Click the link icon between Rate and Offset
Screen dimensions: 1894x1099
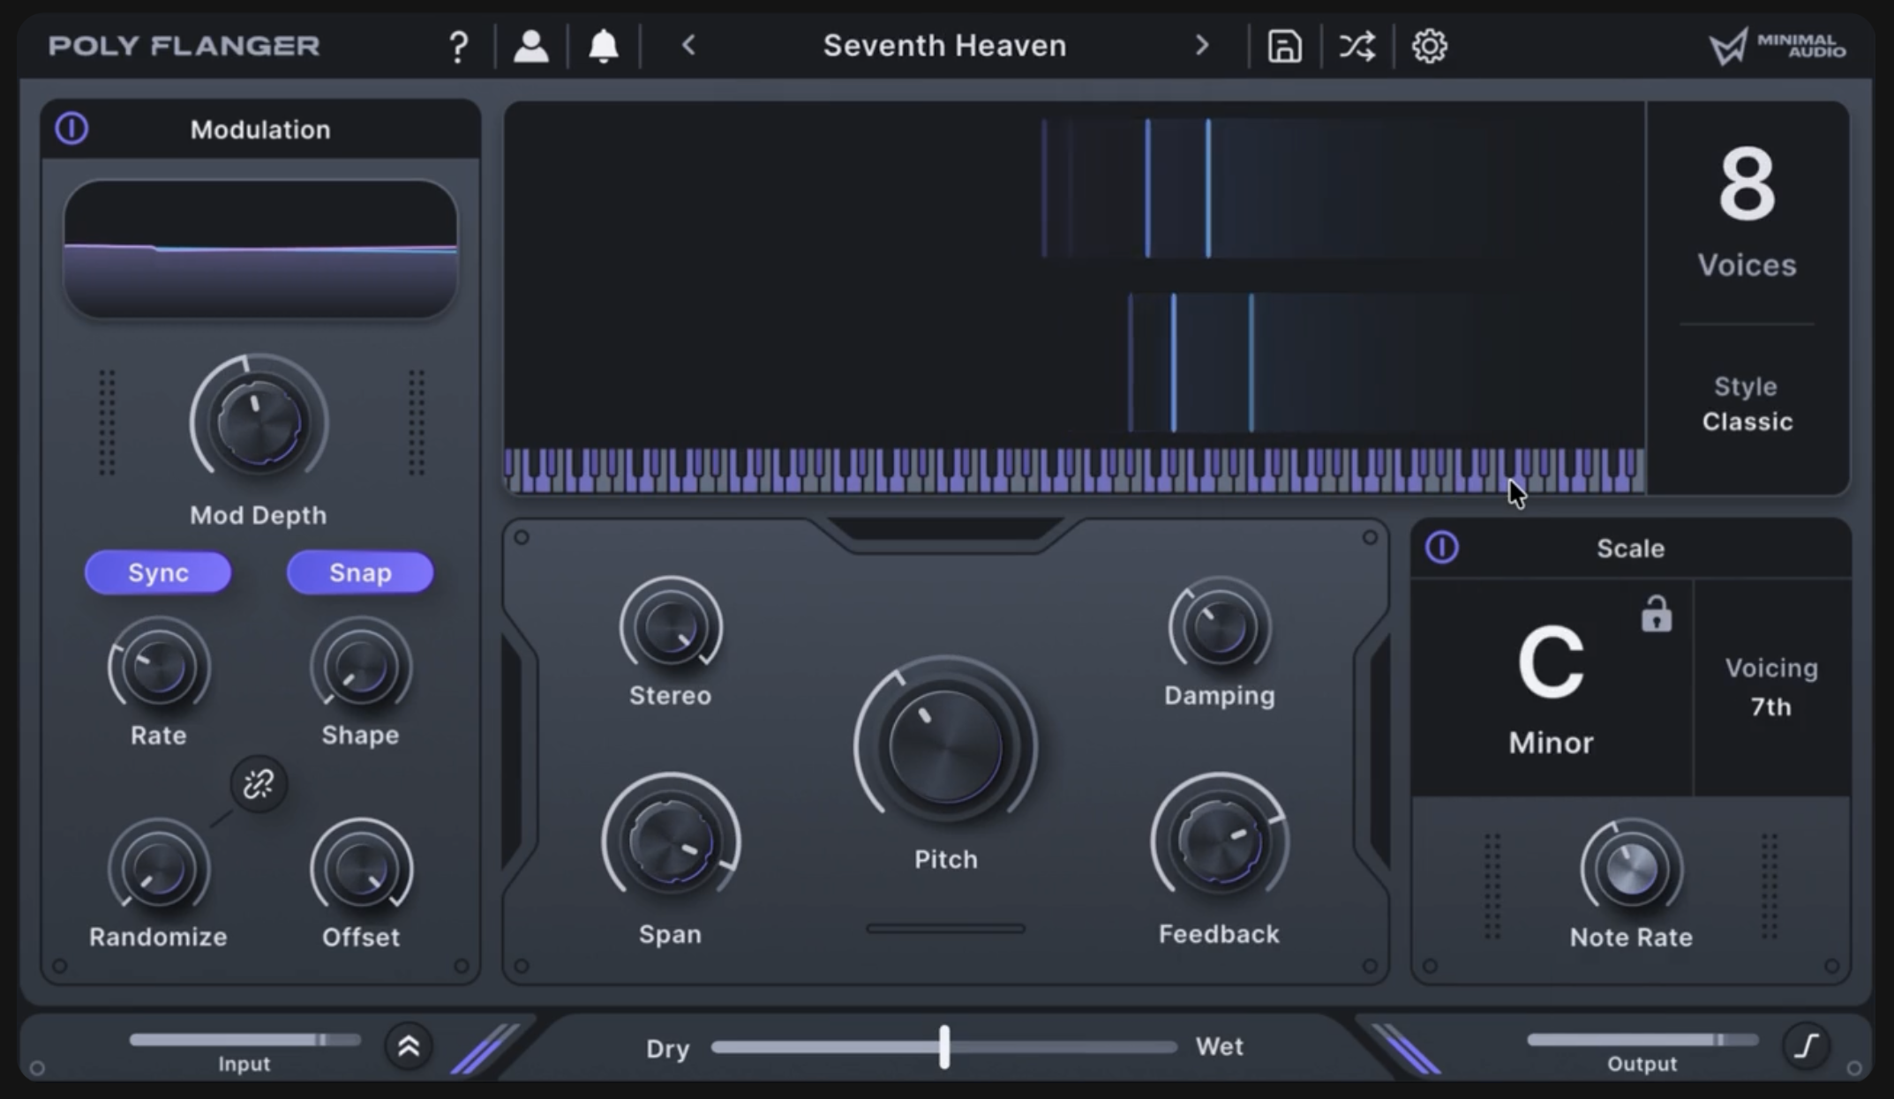pyautogui.click(x=259, y=783)
